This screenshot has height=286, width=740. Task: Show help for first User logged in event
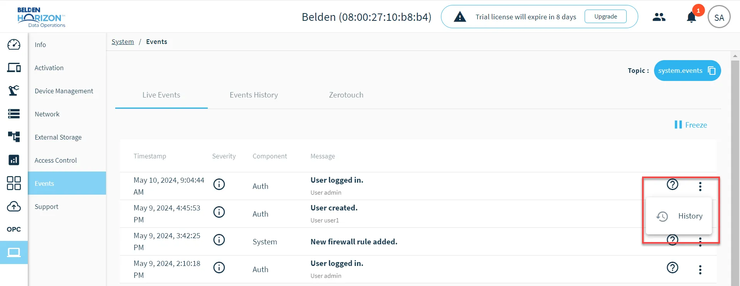coord(673,185)
